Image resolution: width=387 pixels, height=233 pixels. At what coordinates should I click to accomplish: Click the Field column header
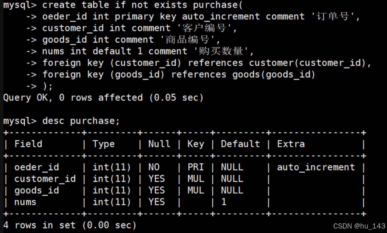28,144
